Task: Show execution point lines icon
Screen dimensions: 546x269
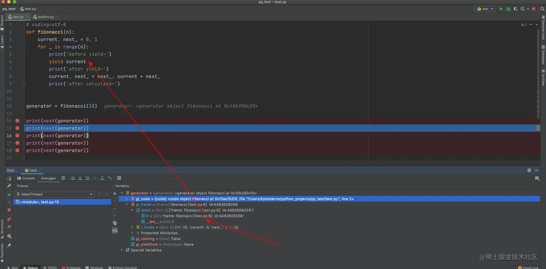Action: 63,178
